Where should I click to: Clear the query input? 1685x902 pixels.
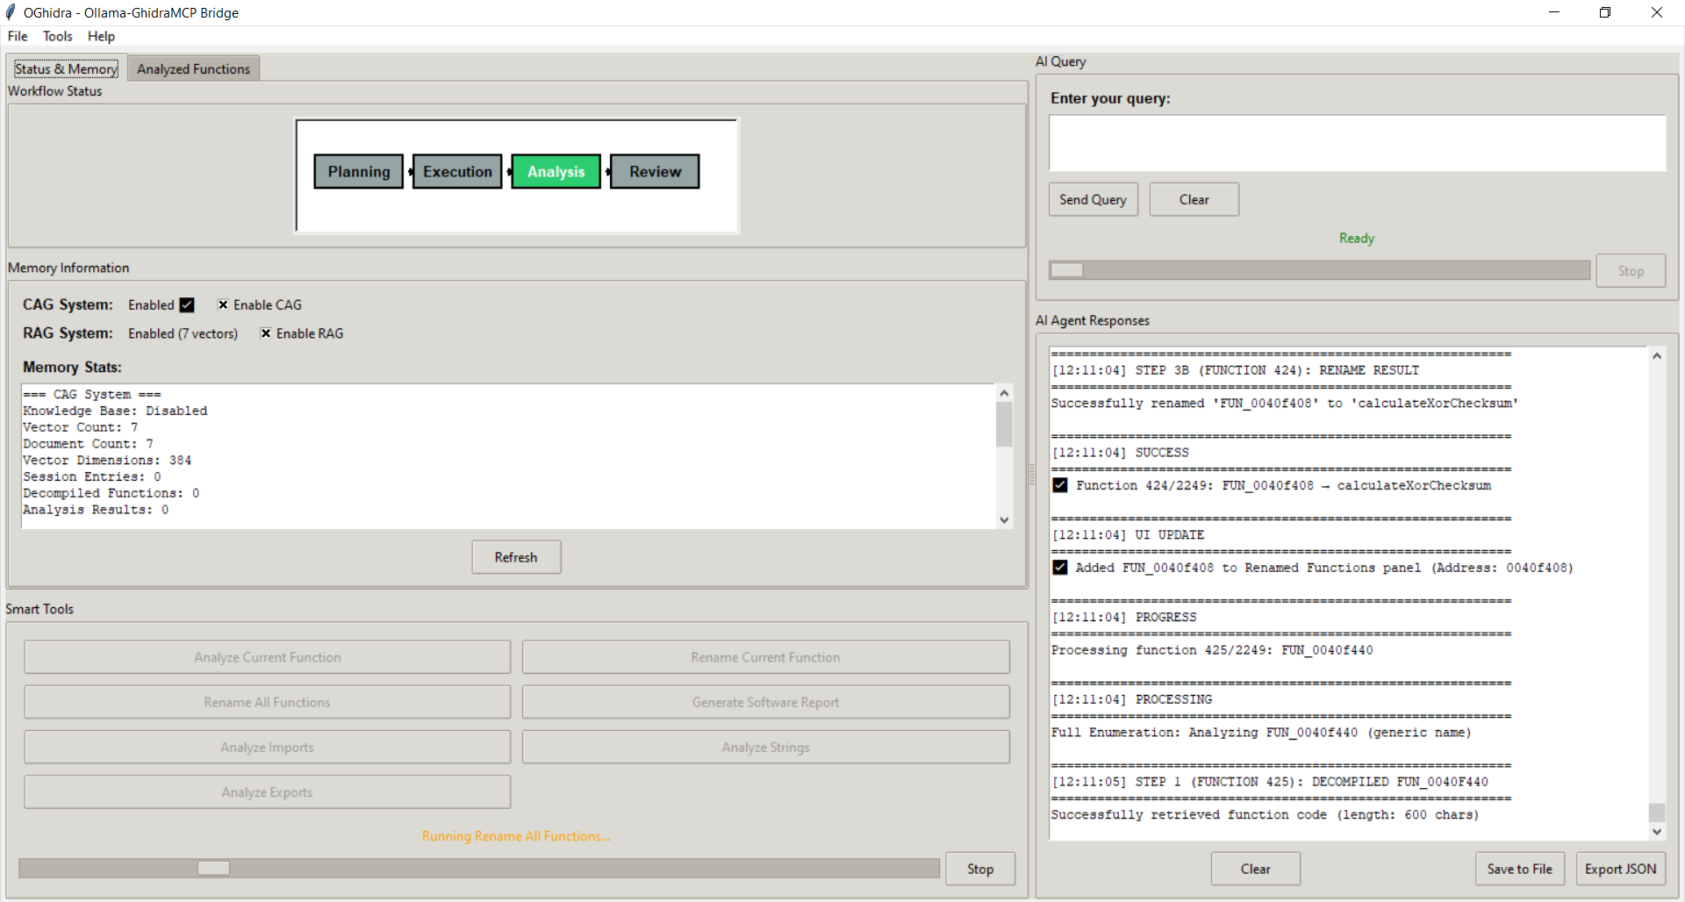(1194, 199)
